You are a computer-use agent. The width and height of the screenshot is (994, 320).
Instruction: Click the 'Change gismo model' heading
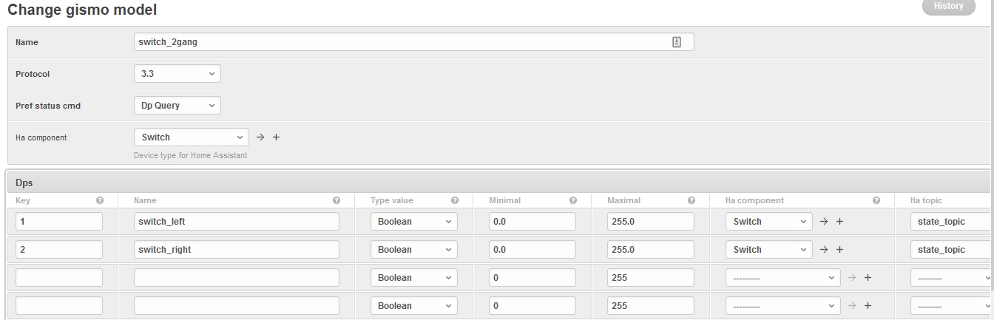pyautogui.click(x=82, y=10)
